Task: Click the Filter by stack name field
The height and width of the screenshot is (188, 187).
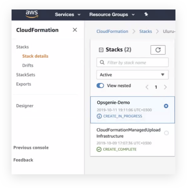Action: (x=135, y=63)
